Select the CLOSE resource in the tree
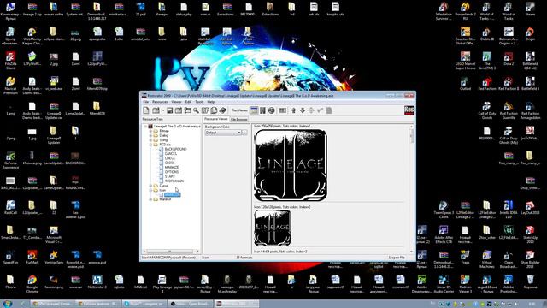Viewport: 547px width, 308px height. coord(169,163)
